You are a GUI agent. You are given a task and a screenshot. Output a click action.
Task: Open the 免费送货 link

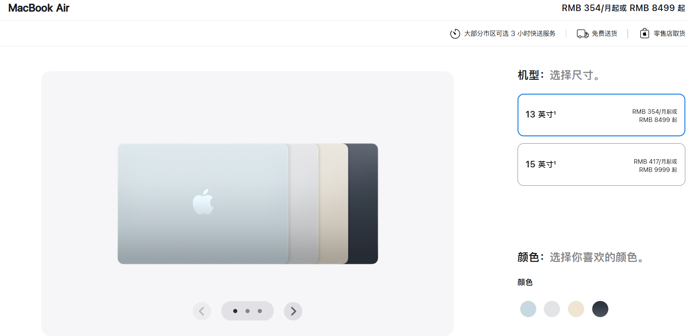click(604, 34)
